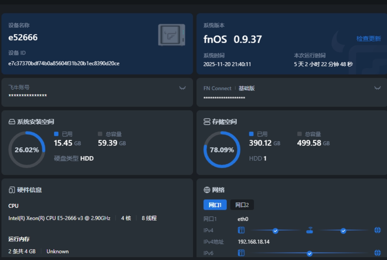
Task: Click the 基础版 label beside FN Connect
Action: 247,88
